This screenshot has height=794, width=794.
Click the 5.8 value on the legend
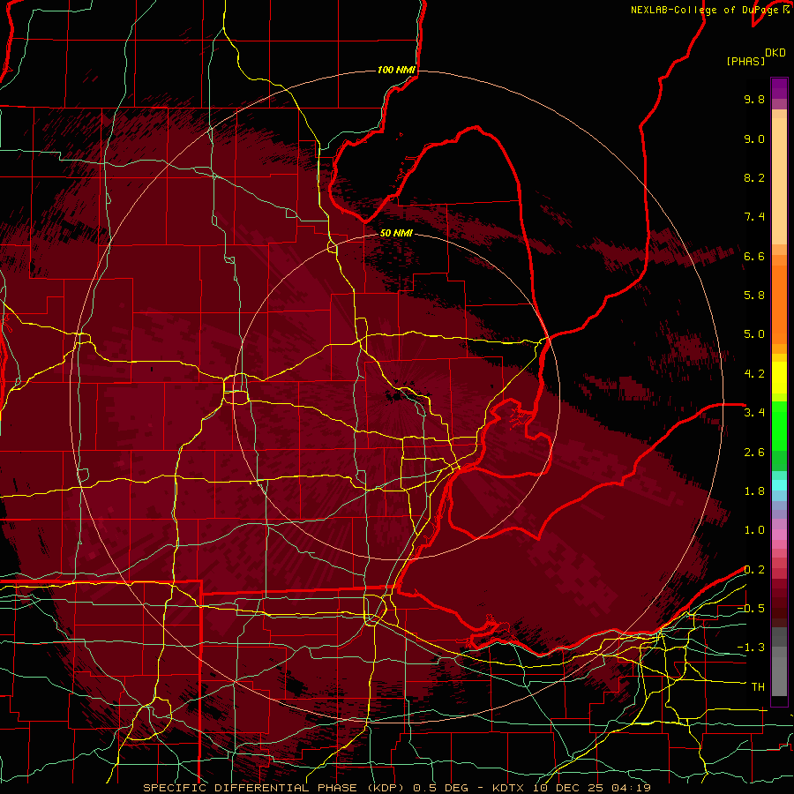(x=754, y=296)
